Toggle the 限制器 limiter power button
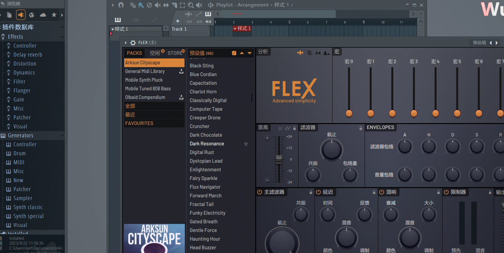This screenshot has width=504, height=253. 446,192
